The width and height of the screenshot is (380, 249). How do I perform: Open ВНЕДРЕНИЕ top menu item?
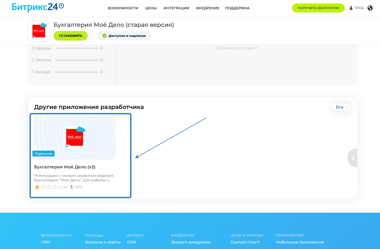pos(208,8)
